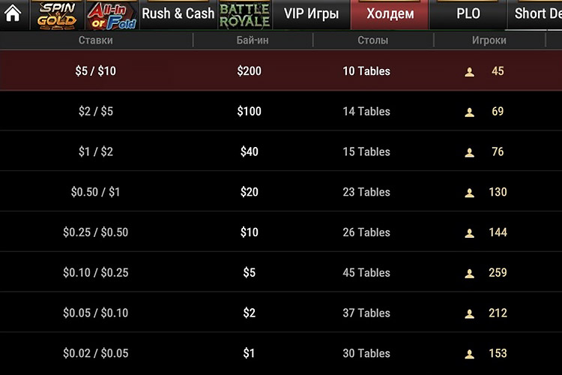Click the player icon in the $5/$10 row
This screenshot has width=562, height=375.
[470, 72]
